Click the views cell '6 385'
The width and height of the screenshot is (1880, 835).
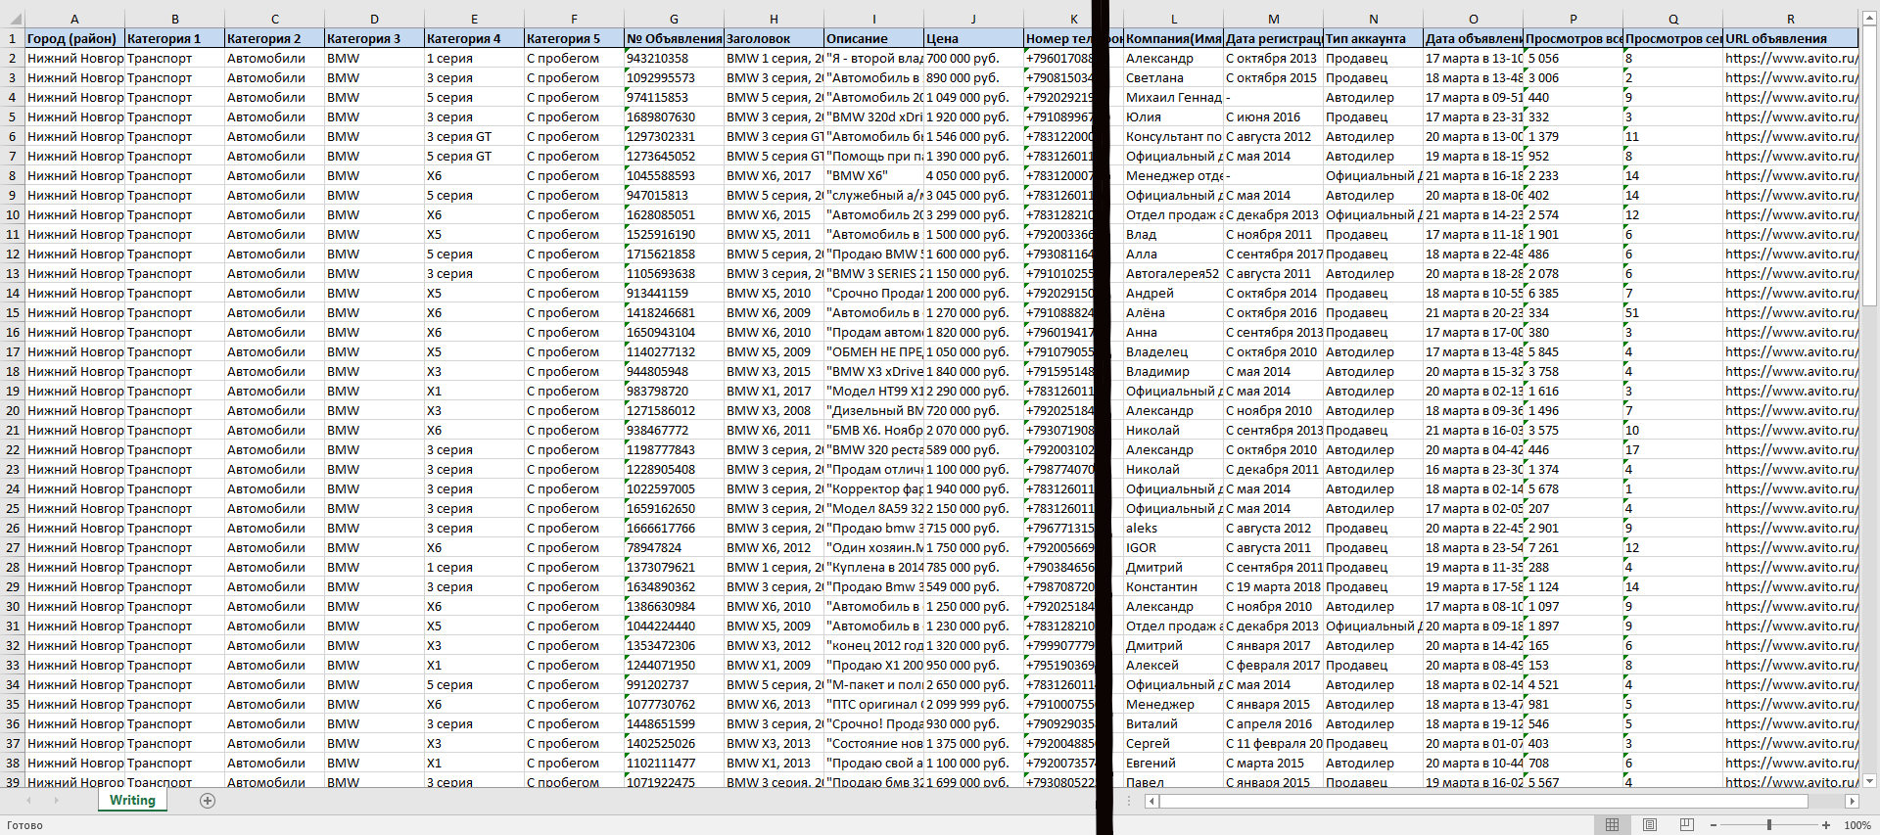coord(1573,293)
